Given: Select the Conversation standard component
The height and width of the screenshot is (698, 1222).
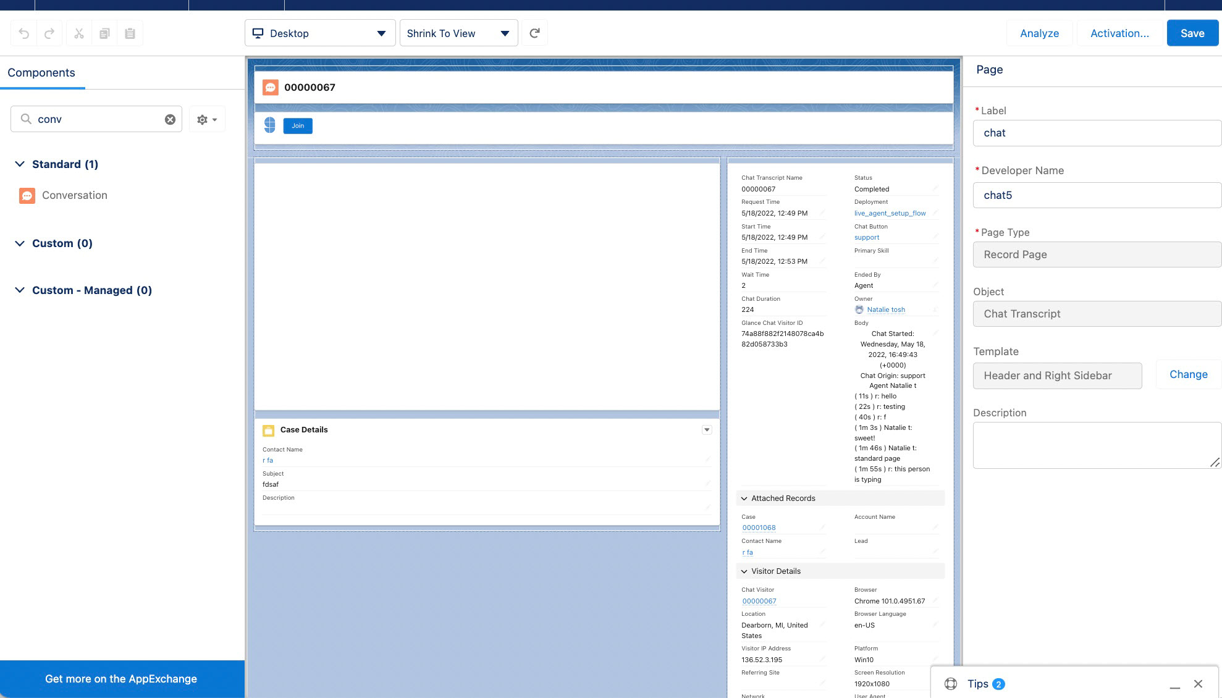Looking at the screenshot, I should coord(75,195).
